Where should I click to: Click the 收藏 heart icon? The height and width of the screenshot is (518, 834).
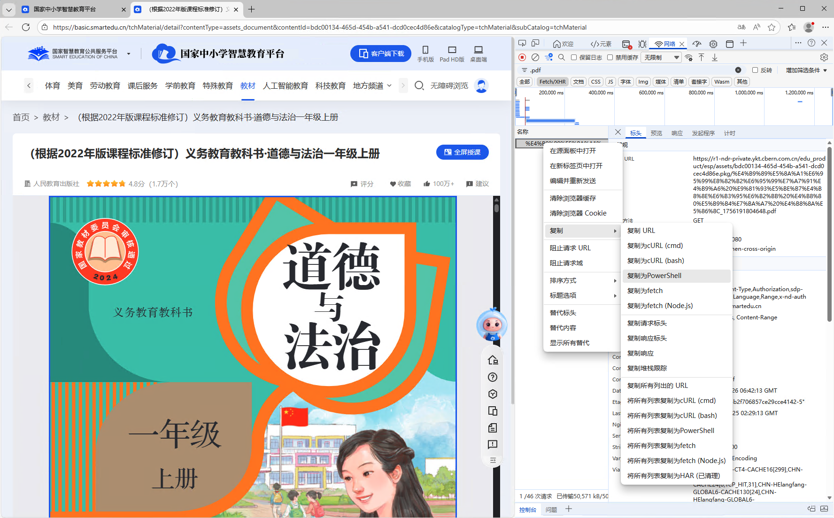coord(393,184)
